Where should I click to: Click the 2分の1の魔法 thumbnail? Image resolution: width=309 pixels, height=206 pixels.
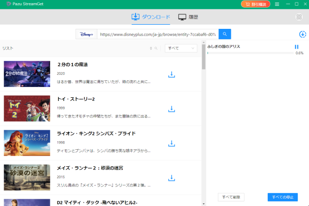[27, 74]
